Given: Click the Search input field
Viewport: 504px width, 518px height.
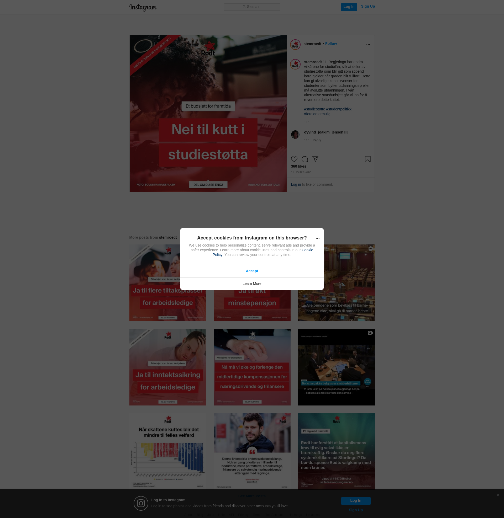Looking at the screenshot, I should [x=252, y=7].
